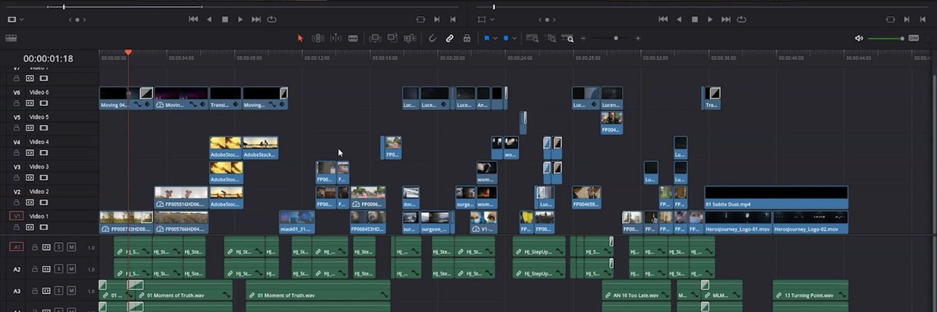Open Timeline View Options icon
This screenshot has height=312, width=937.
pyautogui.click(x=11, y=38)
